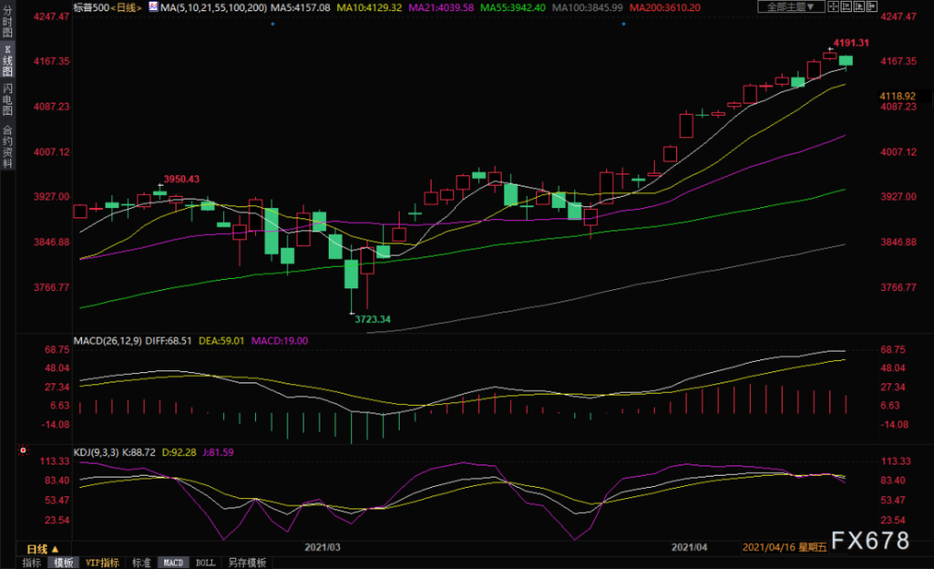
Task: Switch to the 分时图 sidebar tab
Action: 7,21
